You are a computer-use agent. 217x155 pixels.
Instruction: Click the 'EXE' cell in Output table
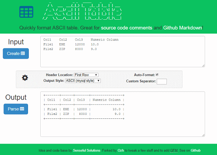[x=66, y=109]
